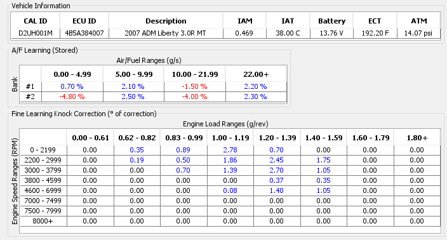Click the Description column header

[166, 21]
